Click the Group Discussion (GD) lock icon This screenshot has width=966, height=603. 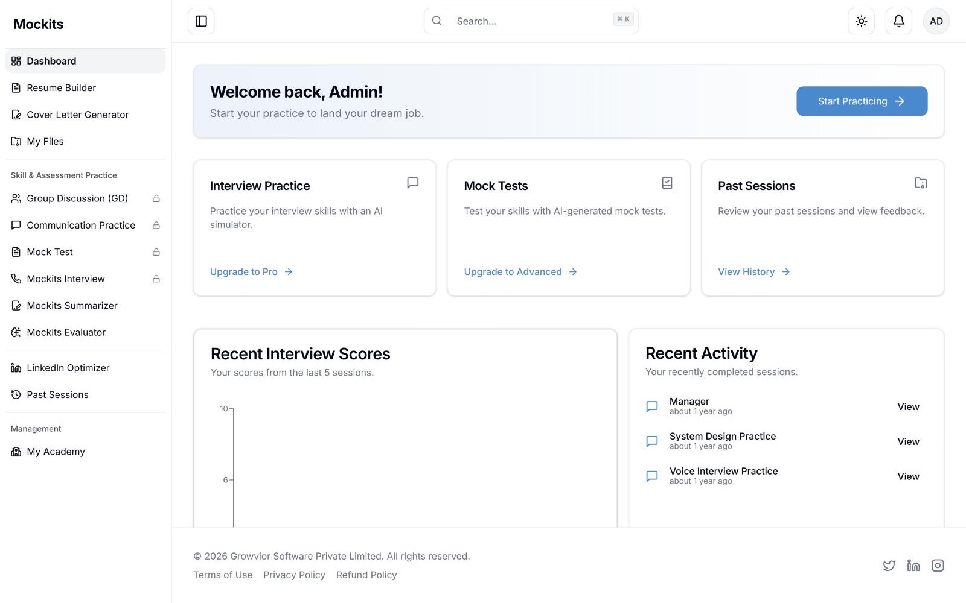pyautogui.click(x=156, y=198)
